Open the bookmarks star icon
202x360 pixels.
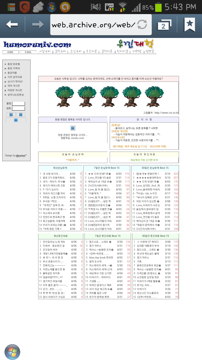coord(190,25)
